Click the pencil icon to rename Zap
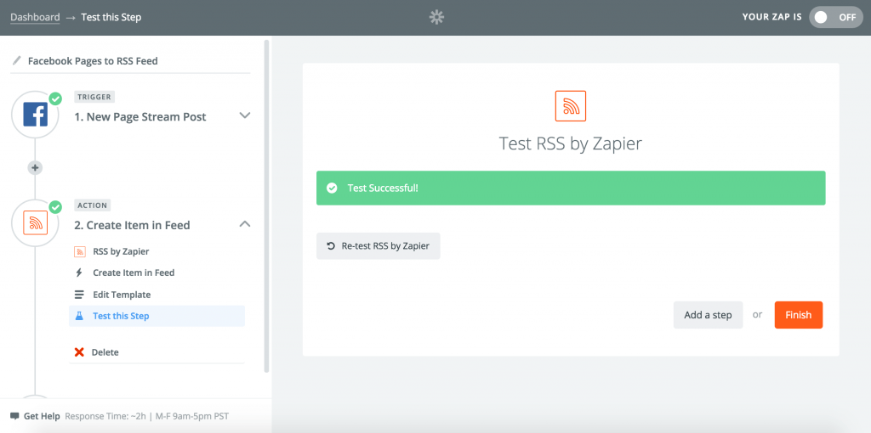This screenshot has height=433, width=871. [x=16, y=61]
